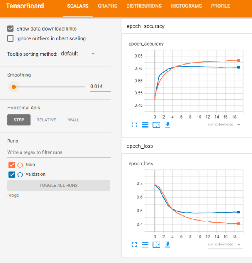Uncheck Show data download links

pyautogui.click(x=10, y=29)
